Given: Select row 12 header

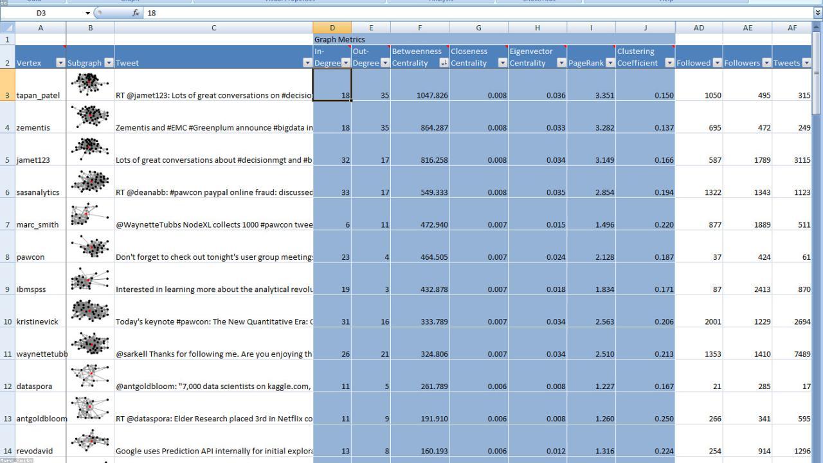Looking at the screenshot, I should coord(8,376).
